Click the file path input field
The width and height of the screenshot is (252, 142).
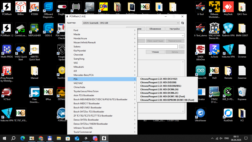point(157,47)
